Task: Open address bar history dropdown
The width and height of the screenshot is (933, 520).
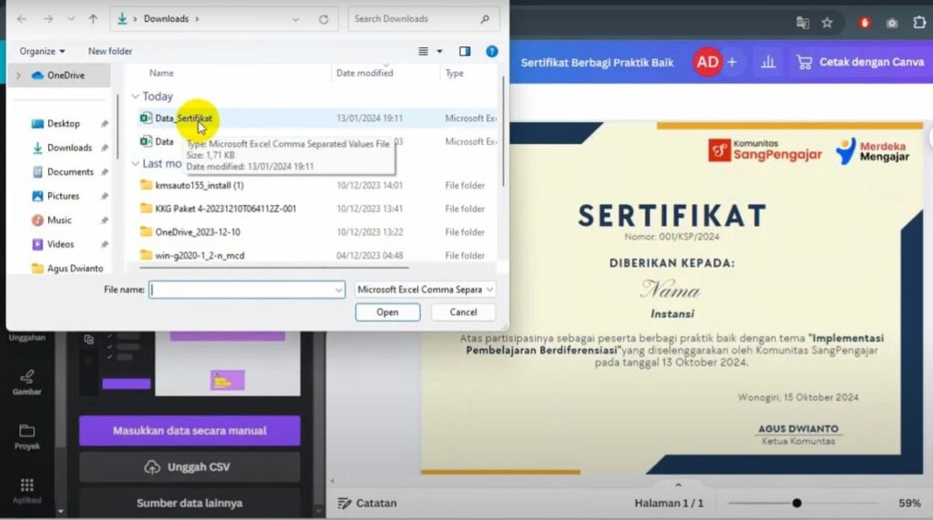Action: click(x=296, y=19)
